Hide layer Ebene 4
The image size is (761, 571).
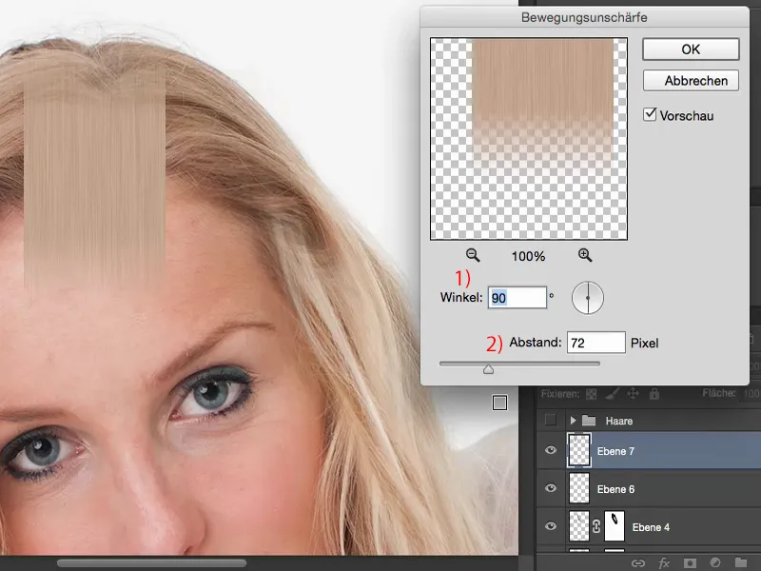pos(551,526)
